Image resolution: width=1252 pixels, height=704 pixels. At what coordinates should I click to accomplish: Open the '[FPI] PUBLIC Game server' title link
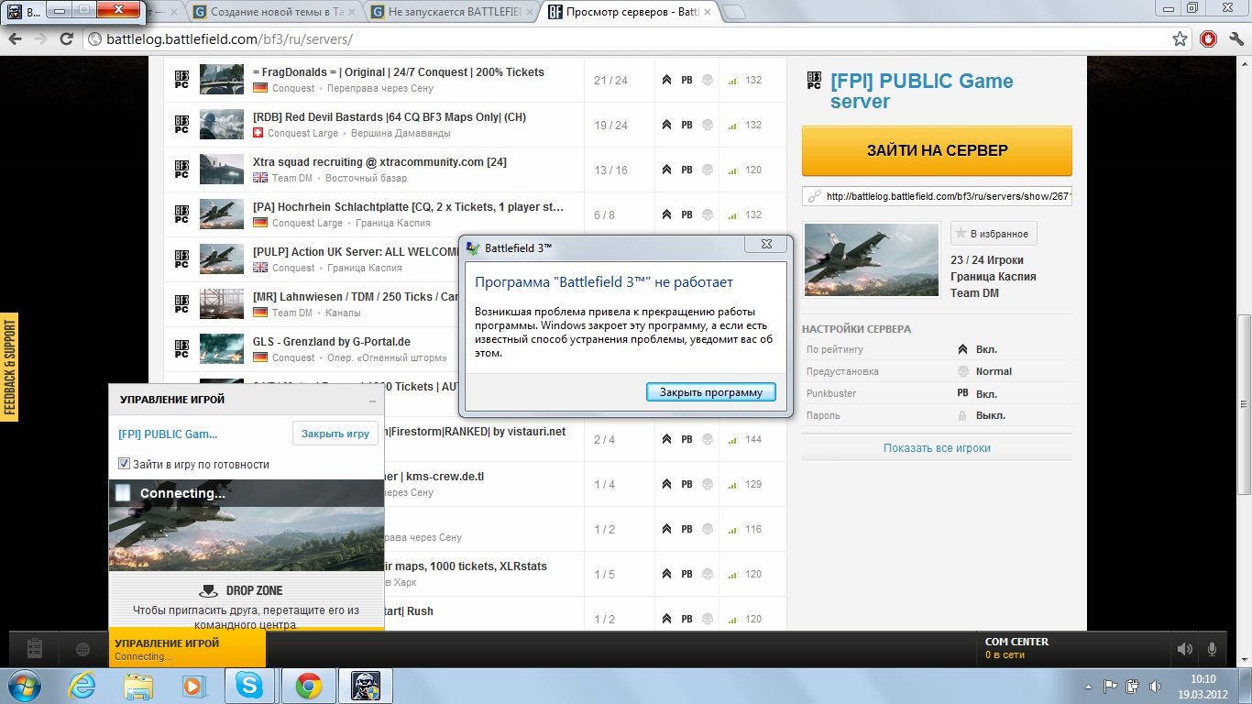pos(922,91)
